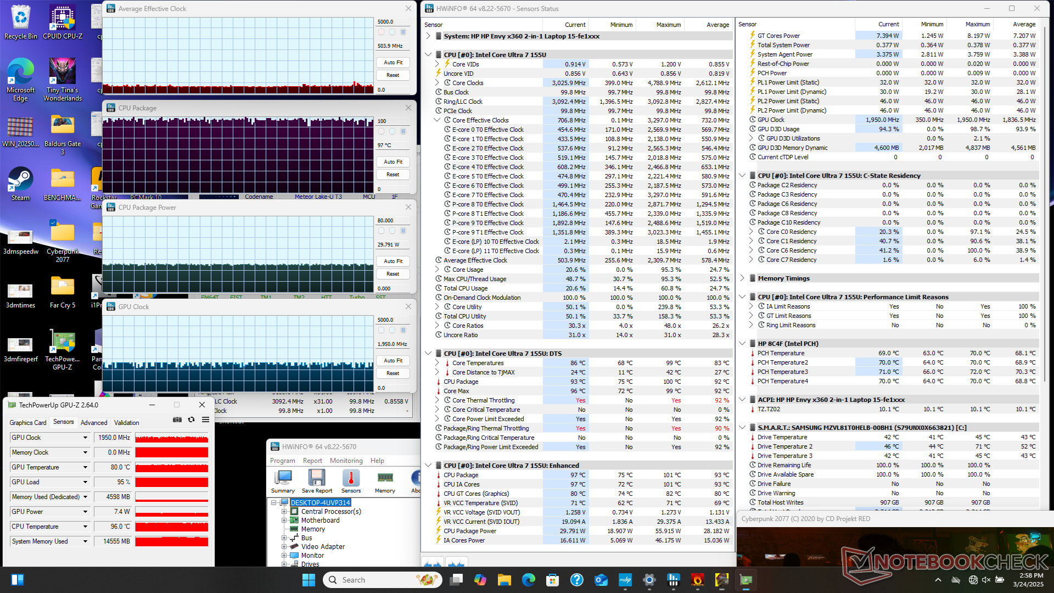Click the GPU-Z refresh icon
1054x593 pixels.
[x=191, y=419]
